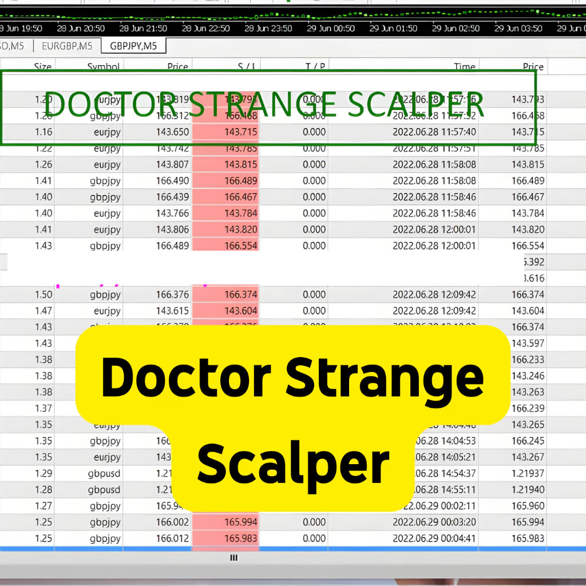Click the entry price 166.490

pyautogui.click(x=172, y=181)
